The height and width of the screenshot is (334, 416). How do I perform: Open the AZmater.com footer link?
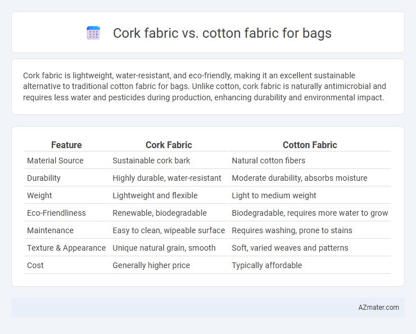point(378,307)
